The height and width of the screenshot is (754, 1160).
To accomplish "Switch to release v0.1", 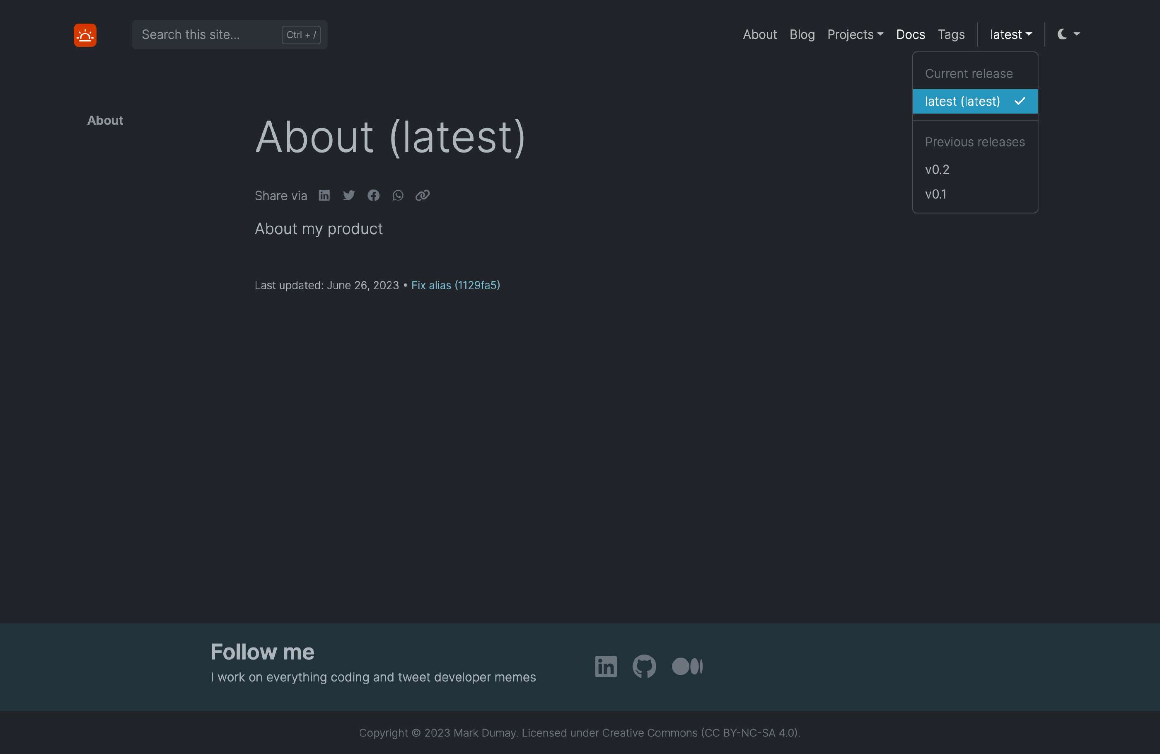I will 935,194.
